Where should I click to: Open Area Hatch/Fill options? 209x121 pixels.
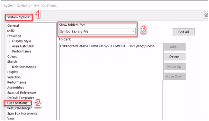point(23,46)
